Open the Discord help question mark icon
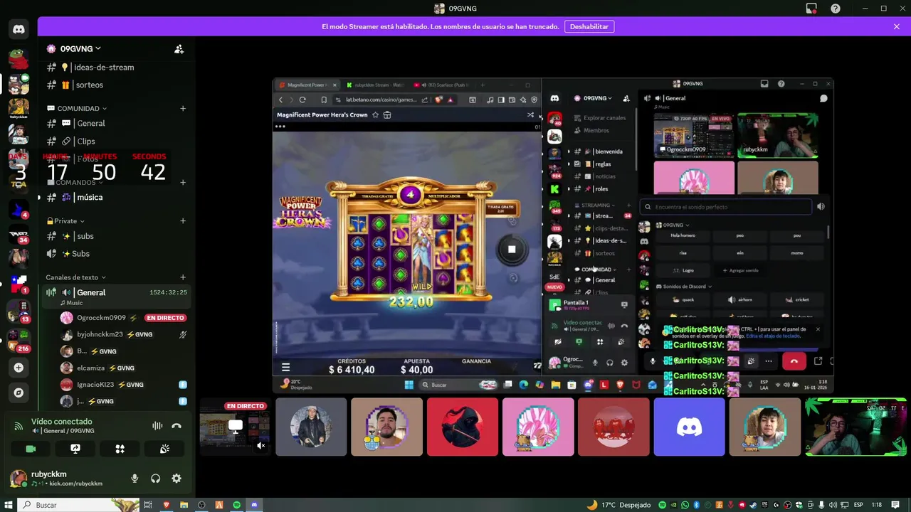The height and width of the screenshot is (512, 911). [x=836, y=9]
